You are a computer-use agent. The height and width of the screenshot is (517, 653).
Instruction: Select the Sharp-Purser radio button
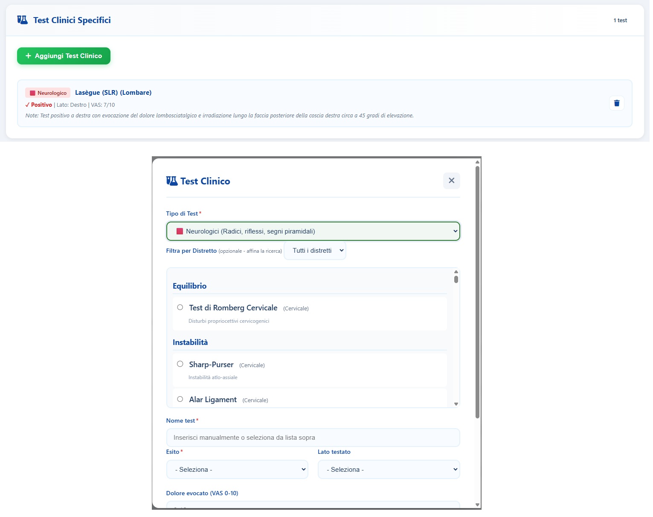pyautogui.click(x=180, y=364)
